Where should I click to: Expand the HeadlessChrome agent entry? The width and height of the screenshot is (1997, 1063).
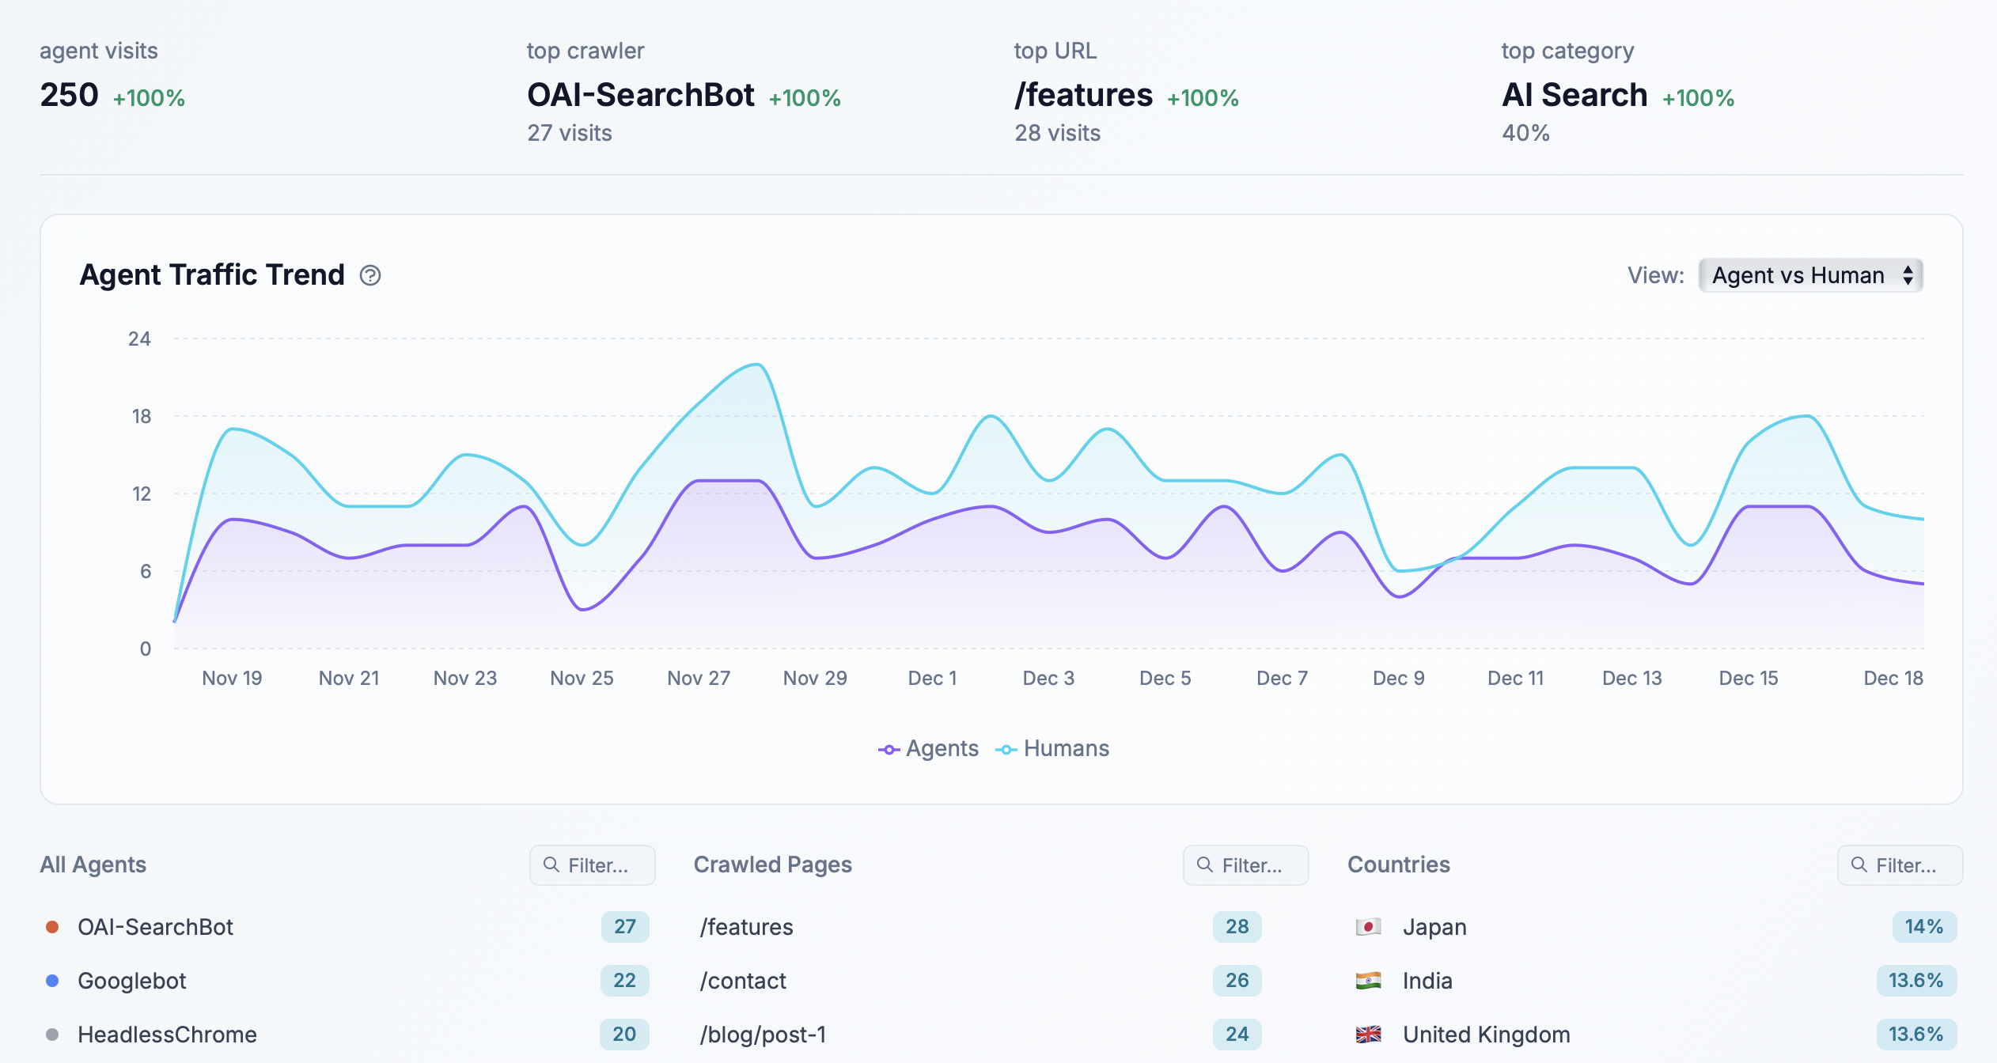click(x=166, y=1034)
